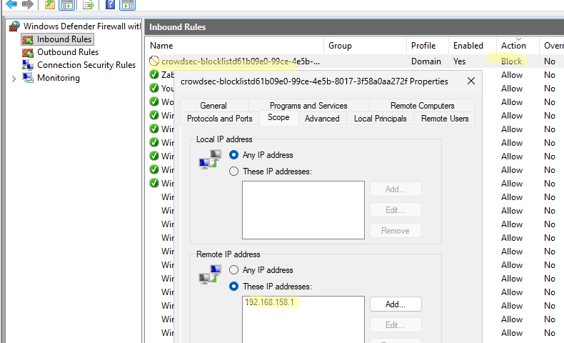Toggle the show/hide action pane icon
This screenshot has height=343, width=564.
point(127,5)
